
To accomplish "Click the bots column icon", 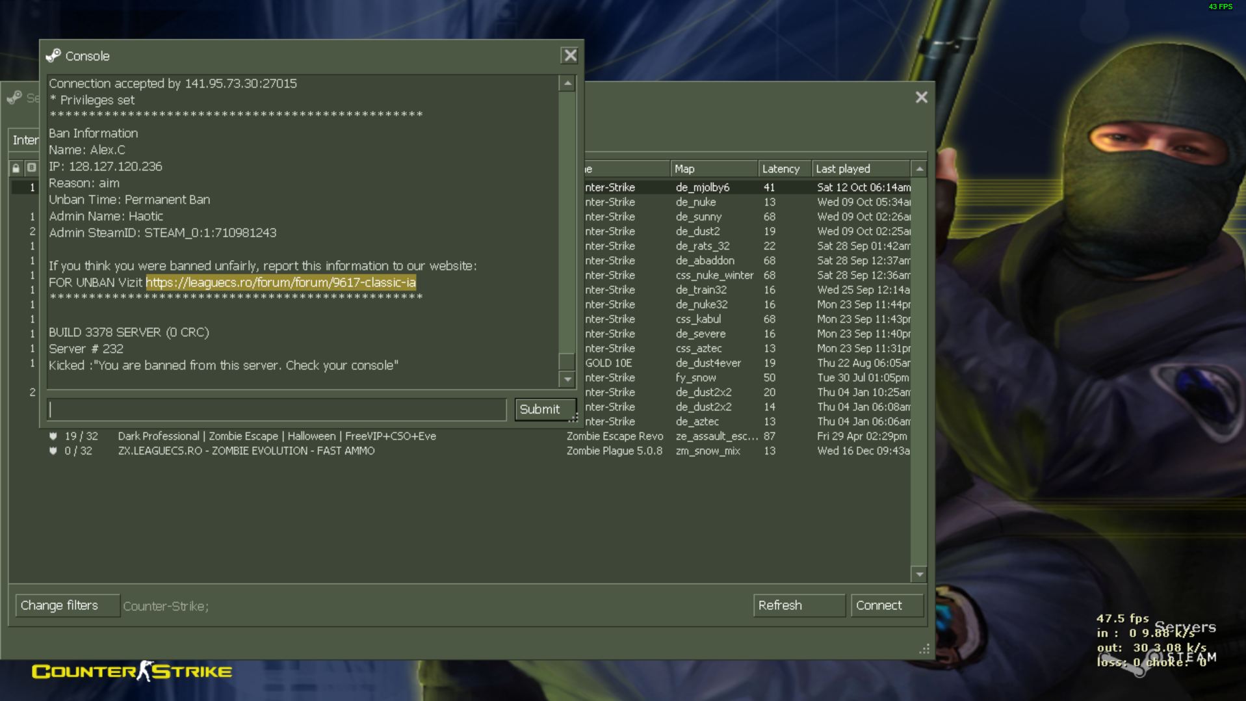I will click(31, 168).
